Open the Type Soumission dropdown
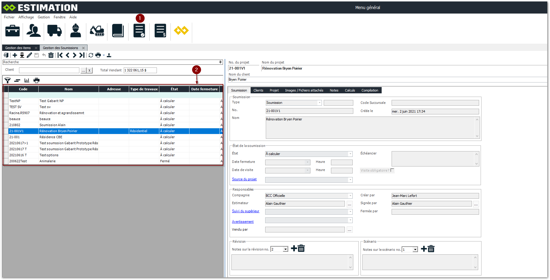Image resolution: width=550 pixels, height=280 pixels. [x=320, y=103]
